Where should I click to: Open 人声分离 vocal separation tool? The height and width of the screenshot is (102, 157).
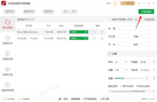click(104, 99)
